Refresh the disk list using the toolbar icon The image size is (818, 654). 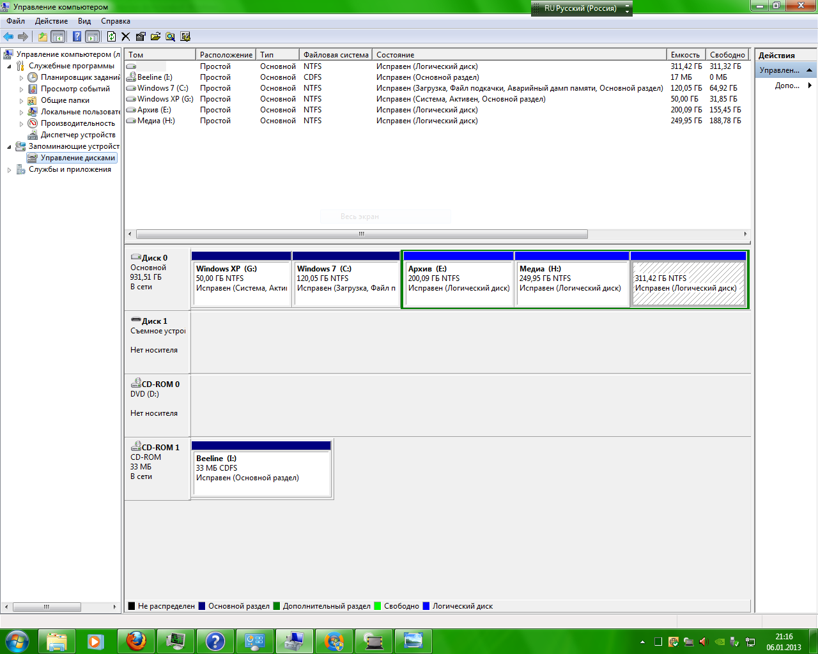112,36
